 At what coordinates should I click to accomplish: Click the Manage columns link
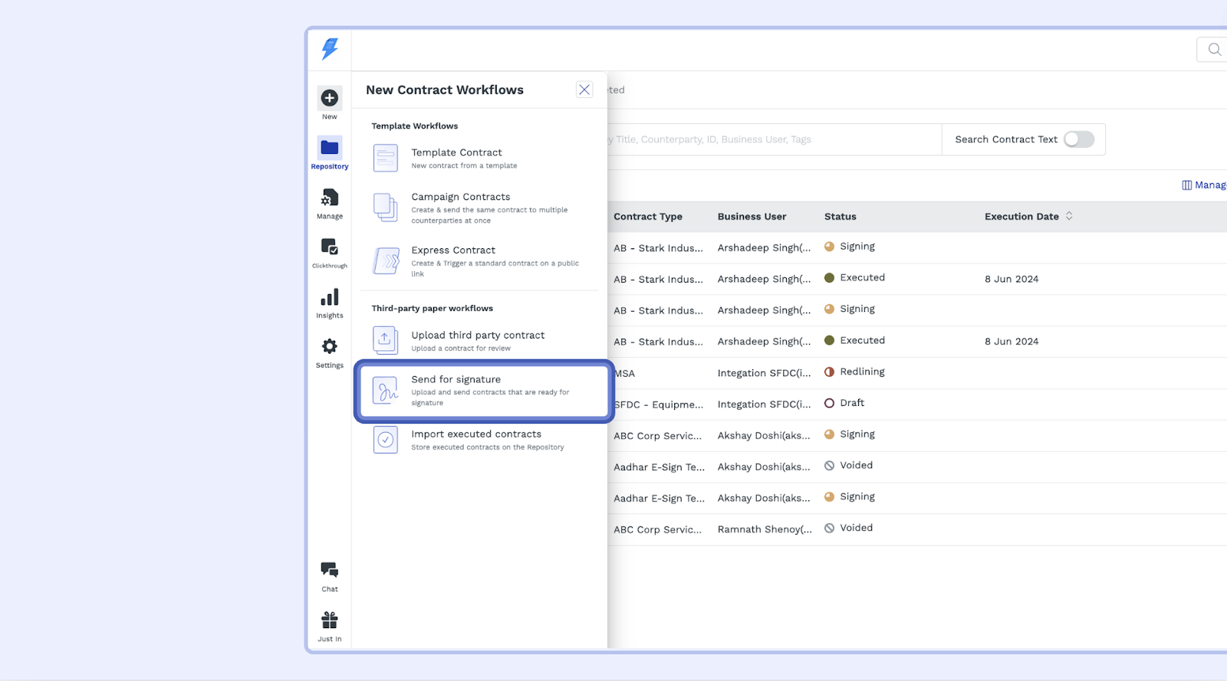[1204, 185]
